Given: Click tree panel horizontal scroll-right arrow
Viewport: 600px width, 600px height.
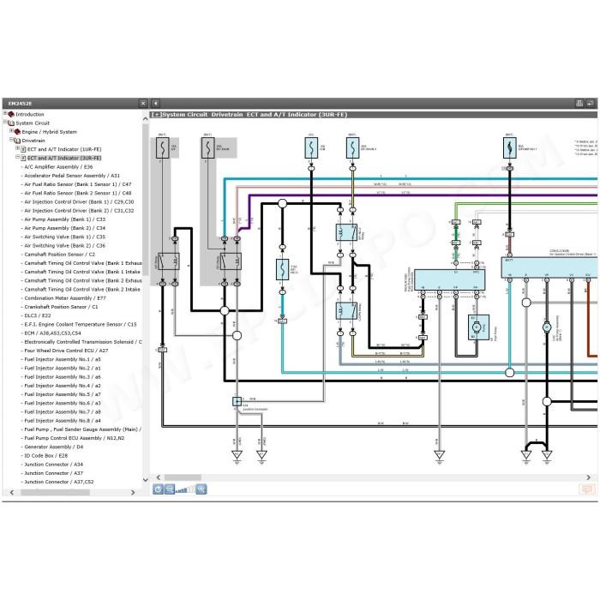Looking at the screenshot, I should 133,493.
